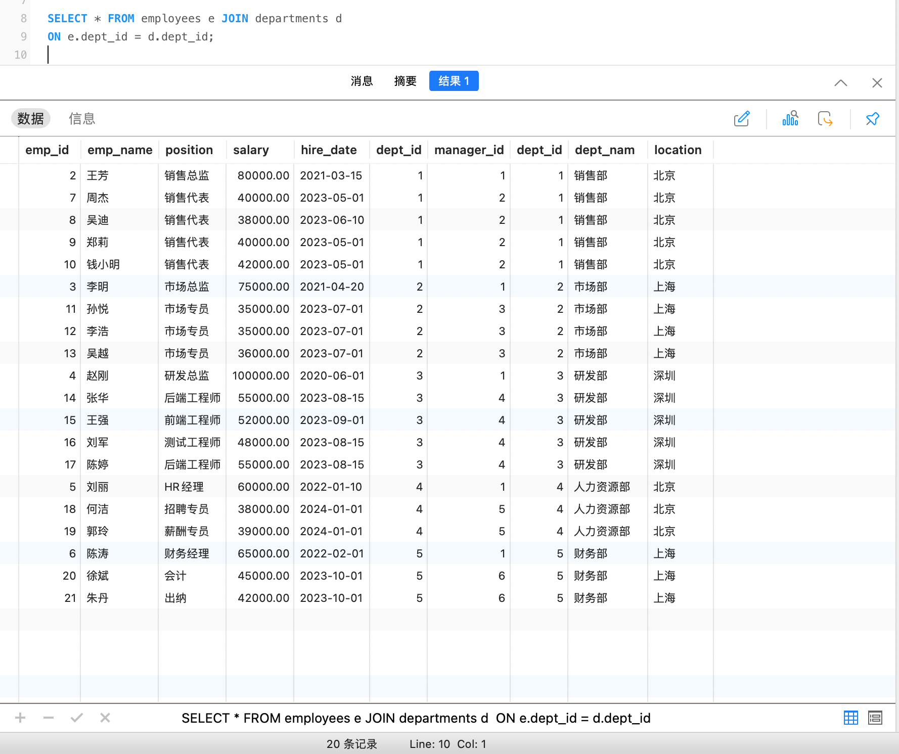Open the chart analysis icon
This screenshot has width=899, height=754.
click(x=790, y=119)
